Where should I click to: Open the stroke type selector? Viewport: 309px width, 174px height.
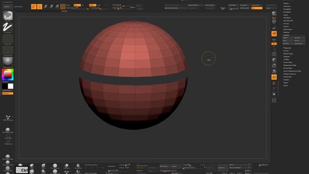pyautogui.click(x=8, y=27)
